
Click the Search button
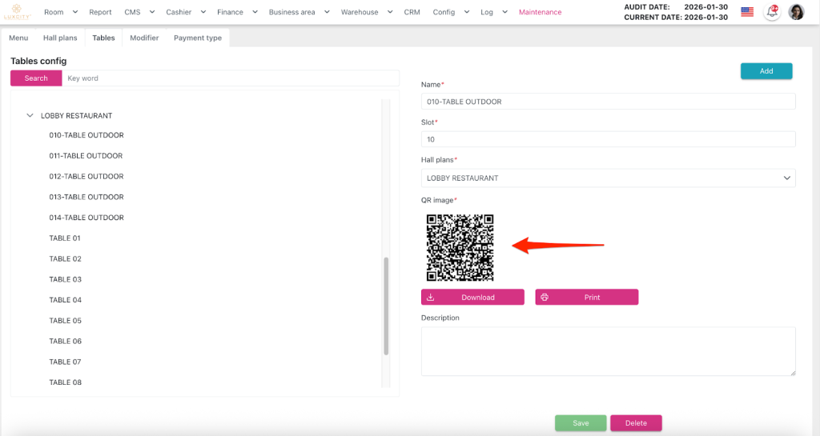click(36, 78)
